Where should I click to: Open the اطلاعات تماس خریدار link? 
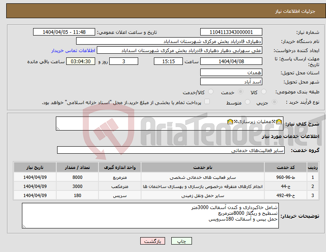[73, 50]
